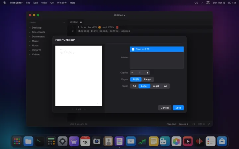Cancel the print dialog

(164, 108)
